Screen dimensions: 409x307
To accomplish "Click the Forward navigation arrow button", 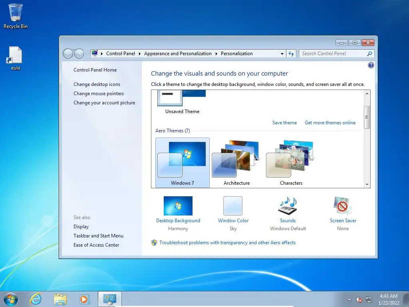I will tap(79, 54).
